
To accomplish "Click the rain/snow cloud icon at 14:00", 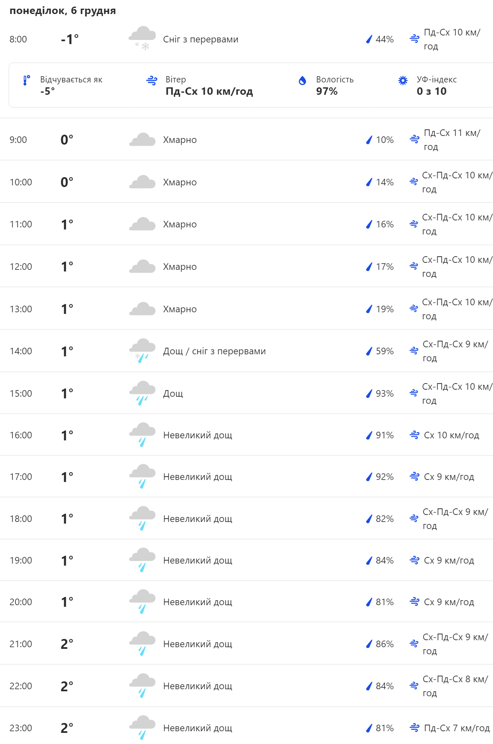I will point(142,351).
